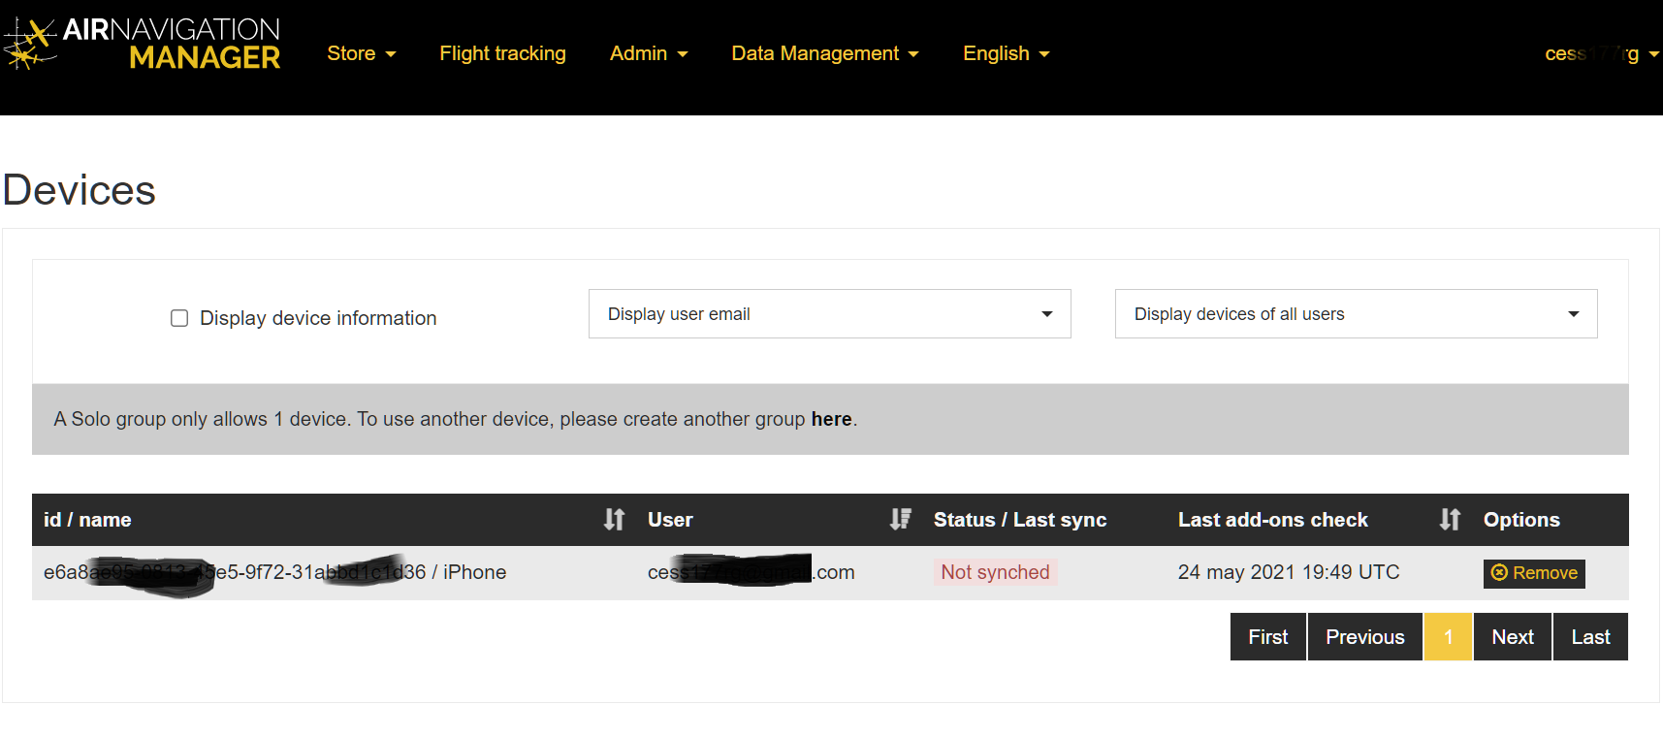Open the Admin menu
The height and width of the screenshot is (738, 1663).
[648, 53]
